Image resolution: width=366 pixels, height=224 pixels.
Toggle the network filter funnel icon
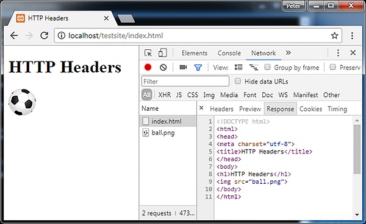coord(198,68)
